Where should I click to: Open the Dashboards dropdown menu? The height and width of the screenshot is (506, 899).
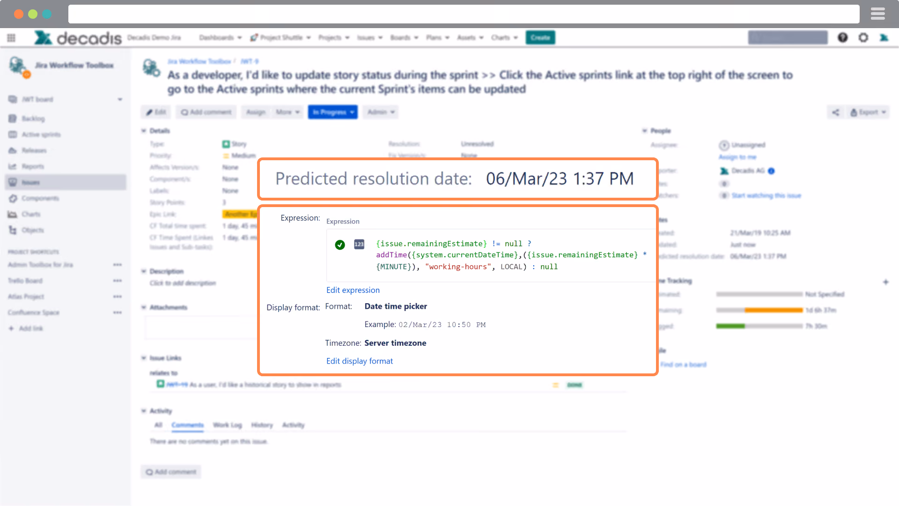pos(221,37)
